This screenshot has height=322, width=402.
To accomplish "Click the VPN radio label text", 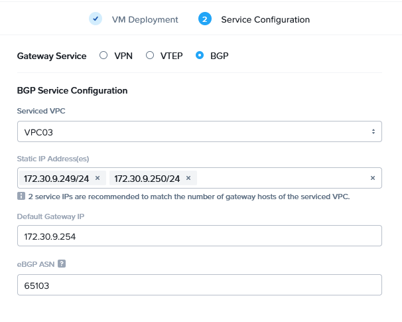I will (123, 56).
